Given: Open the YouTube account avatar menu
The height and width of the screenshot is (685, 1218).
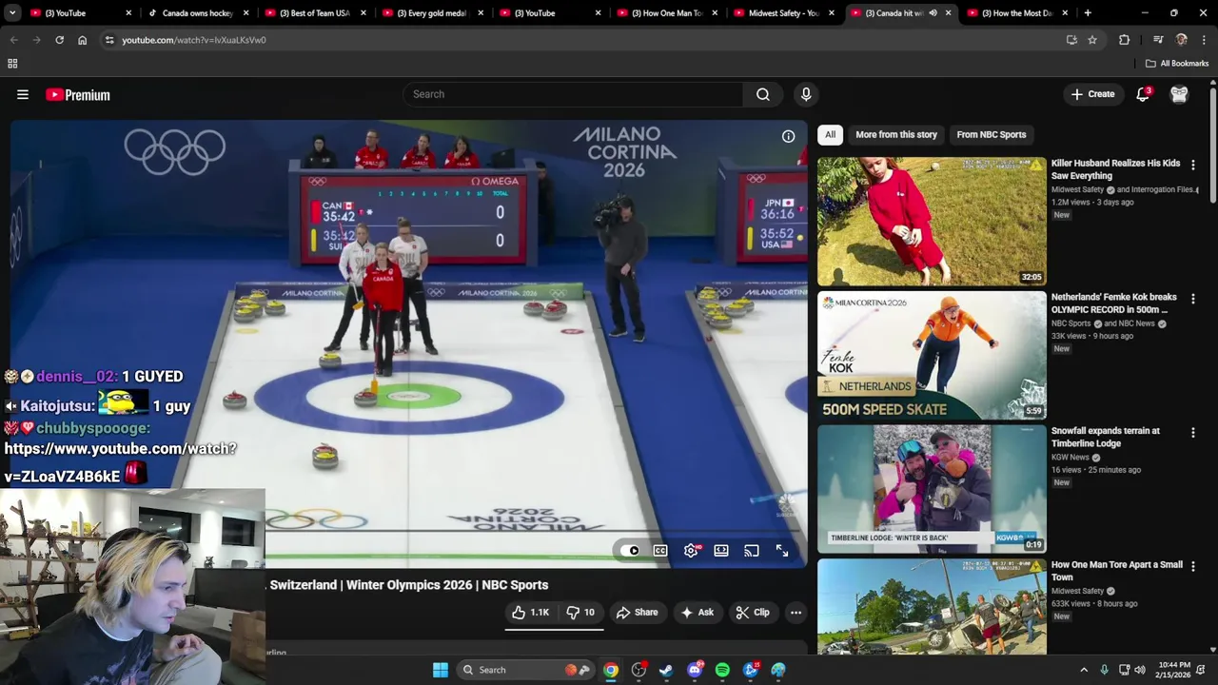Looking at the screenshot, I should pos(1179,94).
